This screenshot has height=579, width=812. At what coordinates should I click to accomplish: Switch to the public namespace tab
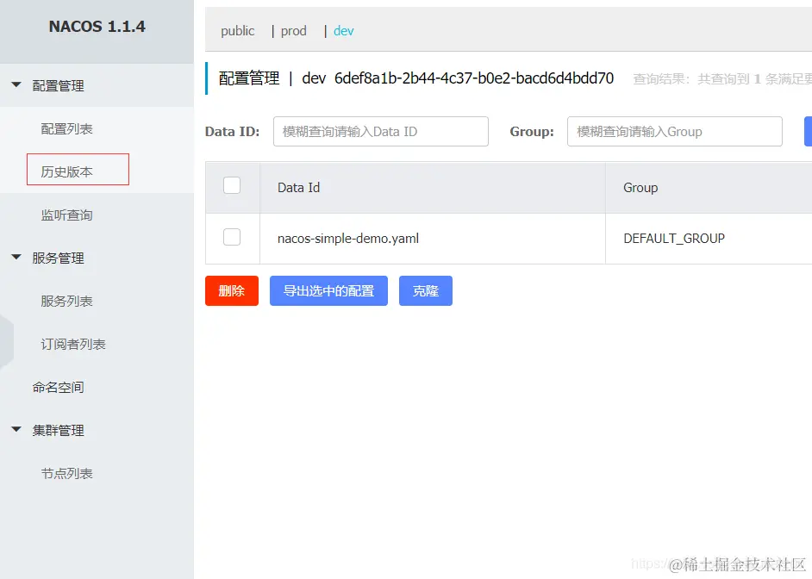(x=238, y=31)
